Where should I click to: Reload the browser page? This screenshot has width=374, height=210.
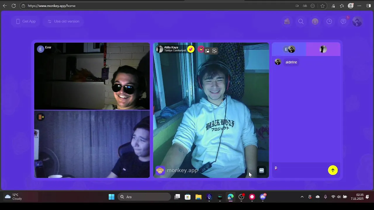(x=13, y=6)
